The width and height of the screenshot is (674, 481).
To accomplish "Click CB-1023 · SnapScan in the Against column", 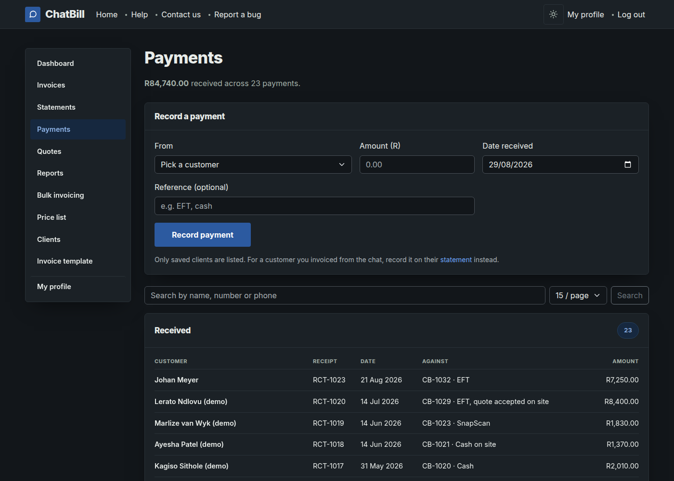I will 456,423.
